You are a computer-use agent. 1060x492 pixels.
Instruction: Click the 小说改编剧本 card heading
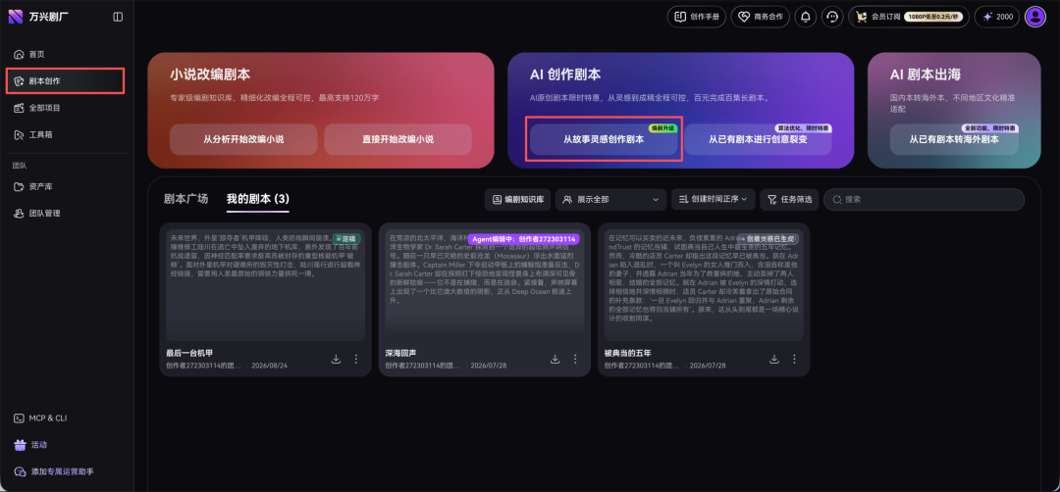[x=210, y=74]
